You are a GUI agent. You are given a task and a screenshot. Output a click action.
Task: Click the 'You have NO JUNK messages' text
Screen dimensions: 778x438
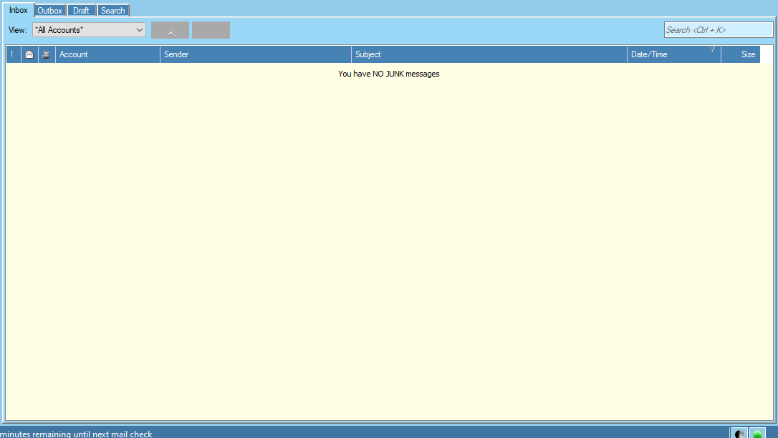389,74
